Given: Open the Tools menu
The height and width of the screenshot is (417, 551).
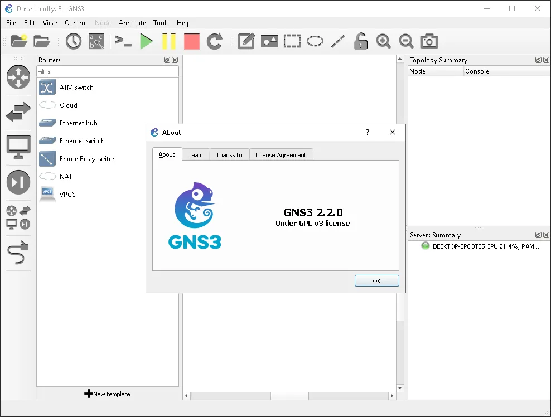Looking at the screenshot, I should pos(161,23).
